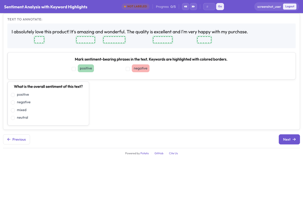Select the negative overall sentiment option
Image resolution: width=303 pixels, height=202 pixels.
click(13, 103)
